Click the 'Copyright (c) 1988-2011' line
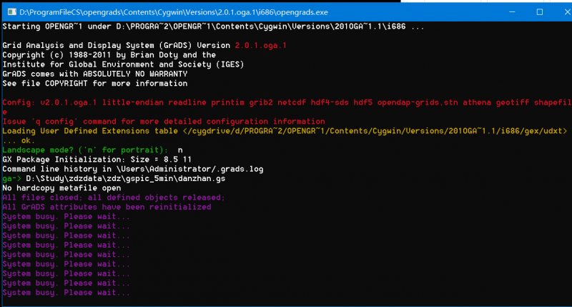 pos(109,55)
